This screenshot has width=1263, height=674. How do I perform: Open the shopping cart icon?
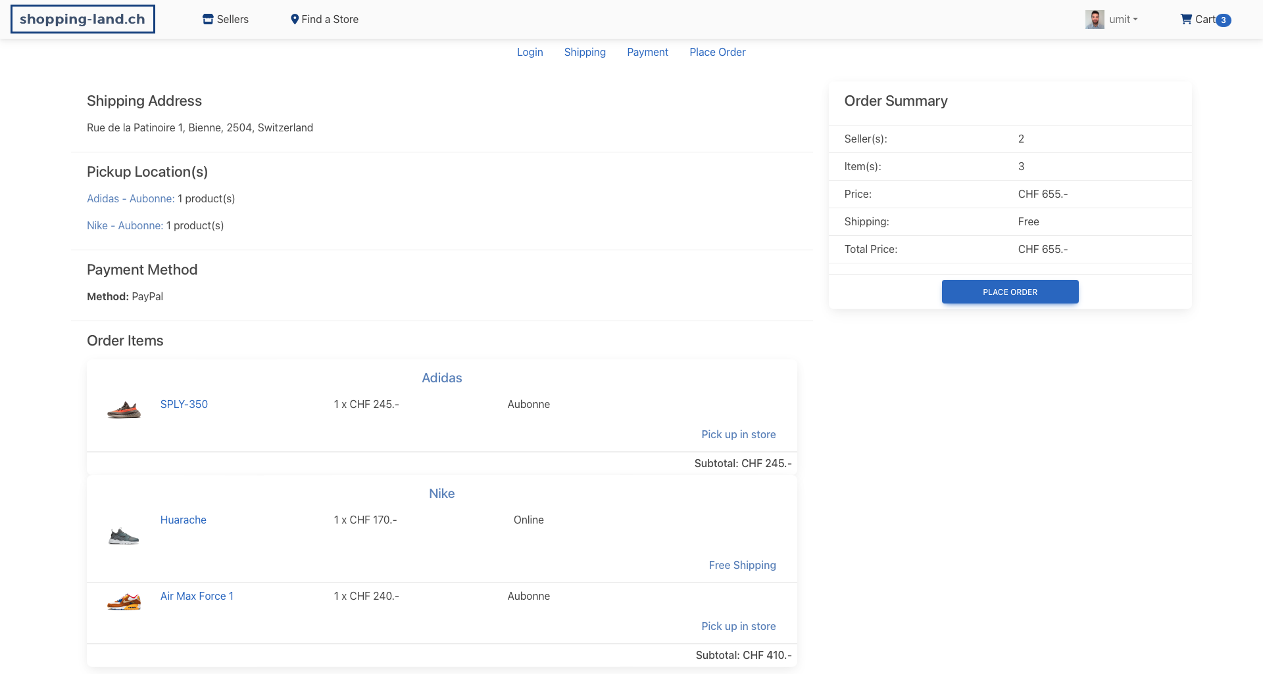pos(1187,19)
